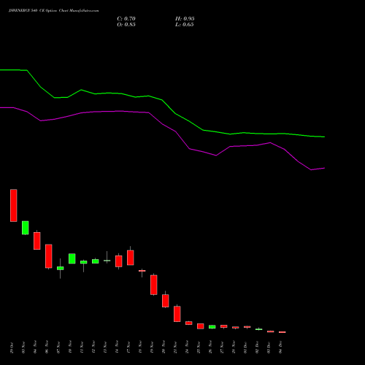The image size is (365, 365).
Task: Click the 04 Nov date label
Action: click(x=35, y=347)
